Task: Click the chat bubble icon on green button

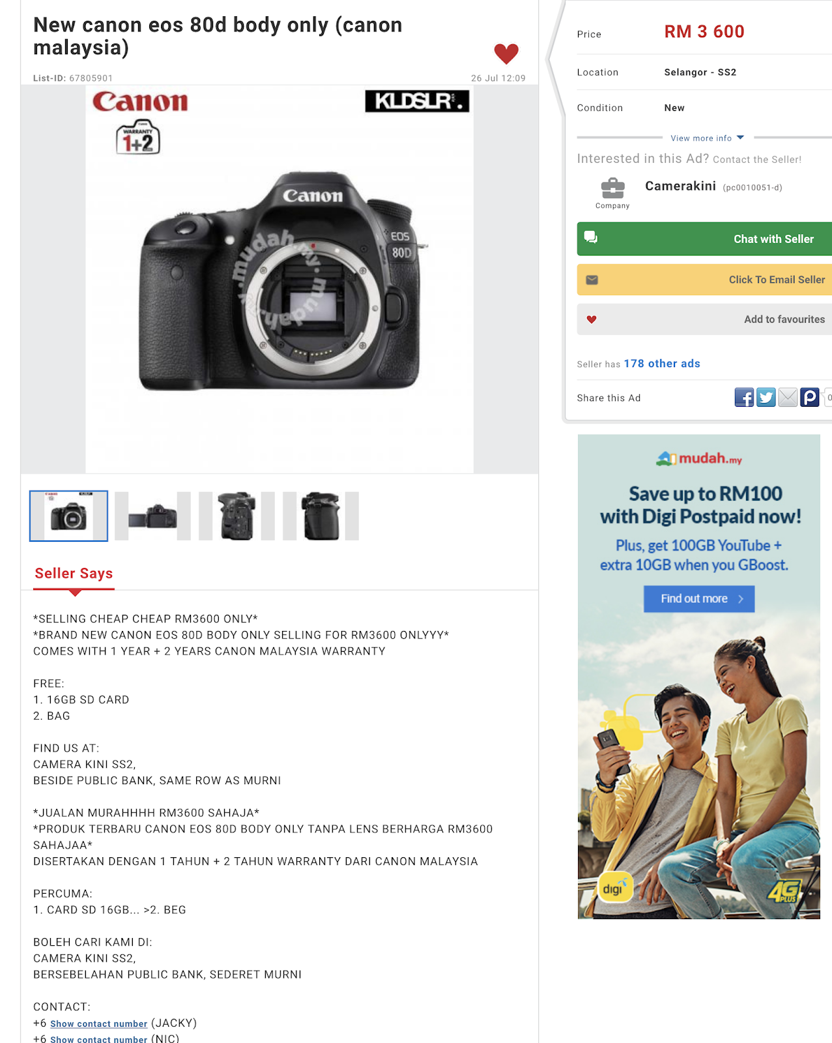Action: 591,237
